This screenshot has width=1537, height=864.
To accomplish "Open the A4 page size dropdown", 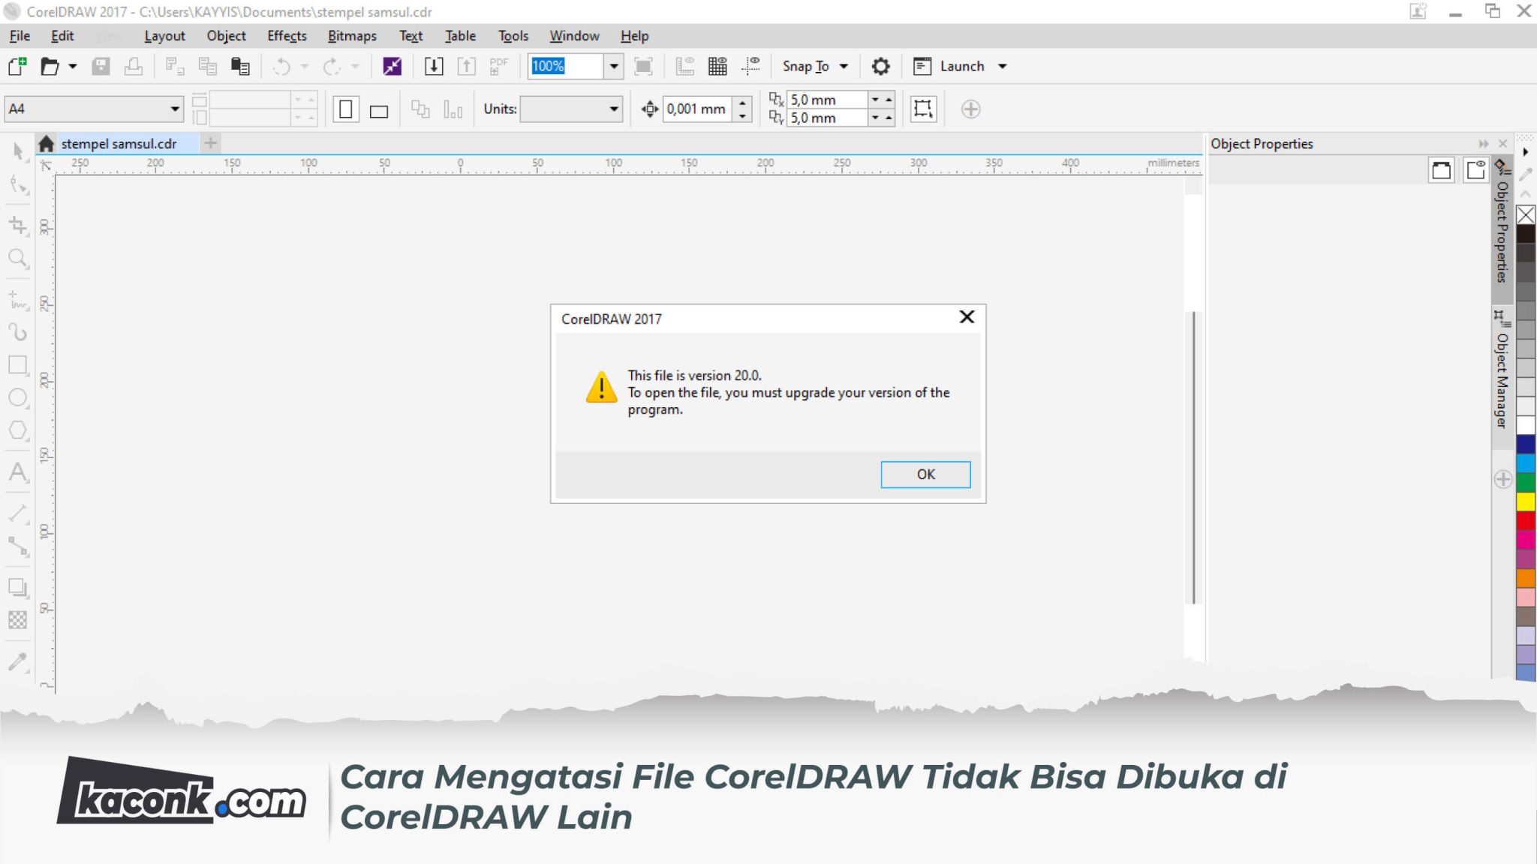I will pyautogui.click(x=174, y=108).
